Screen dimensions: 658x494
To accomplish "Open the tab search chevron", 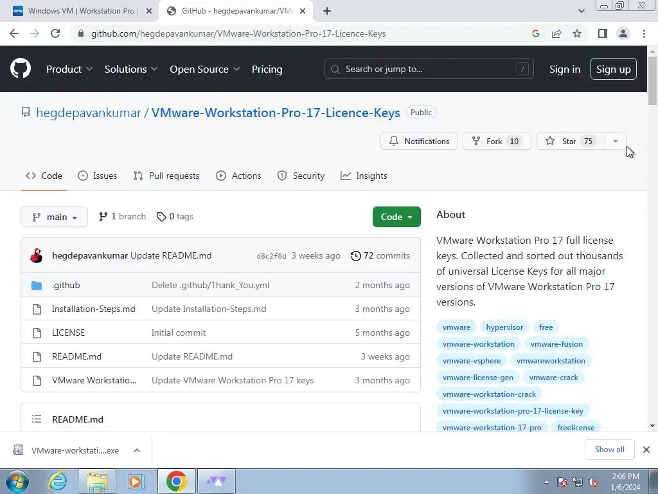I will (581, 11).
